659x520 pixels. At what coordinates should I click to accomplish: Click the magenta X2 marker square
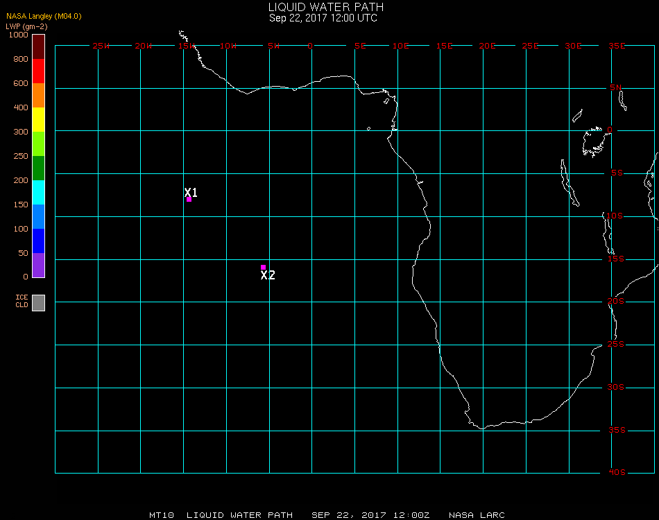pos(263,267)
